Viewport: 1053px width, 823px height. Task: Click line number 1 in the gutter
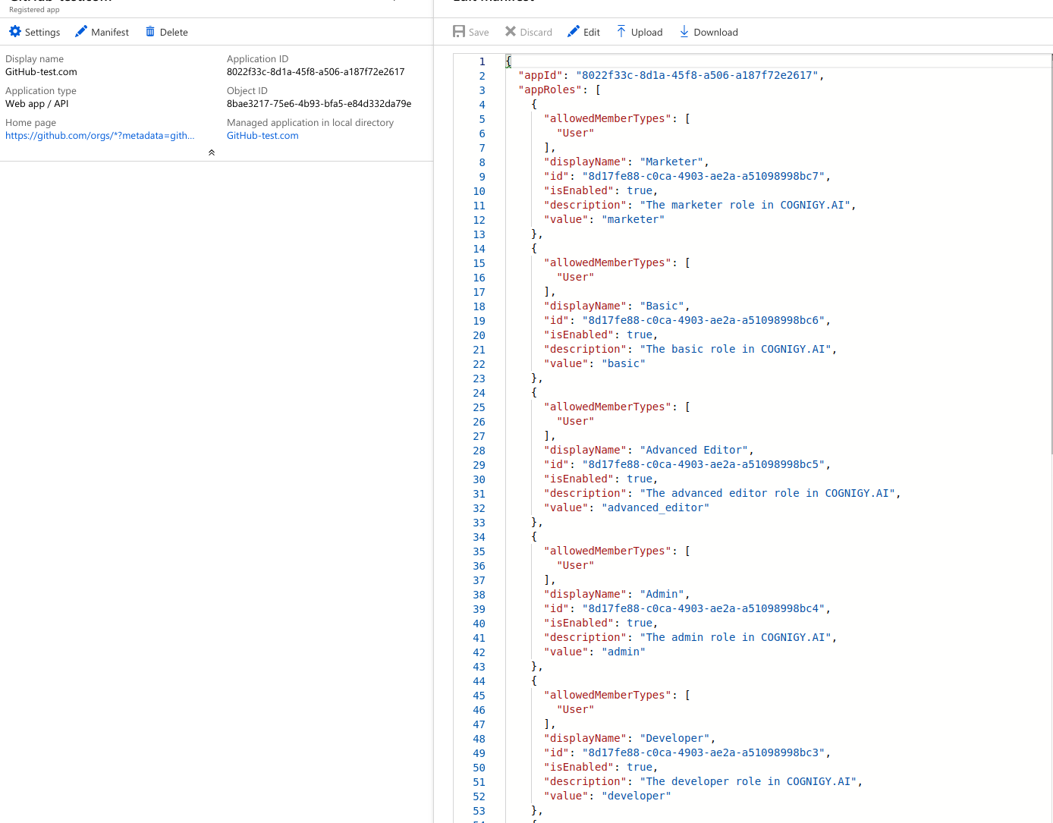click(x=482, y=61)
